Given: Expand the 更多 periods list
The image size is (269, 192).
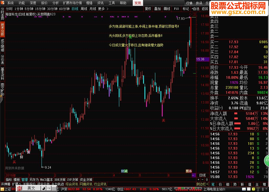Looking at the screenshot, I should click(x=103, y=9).
